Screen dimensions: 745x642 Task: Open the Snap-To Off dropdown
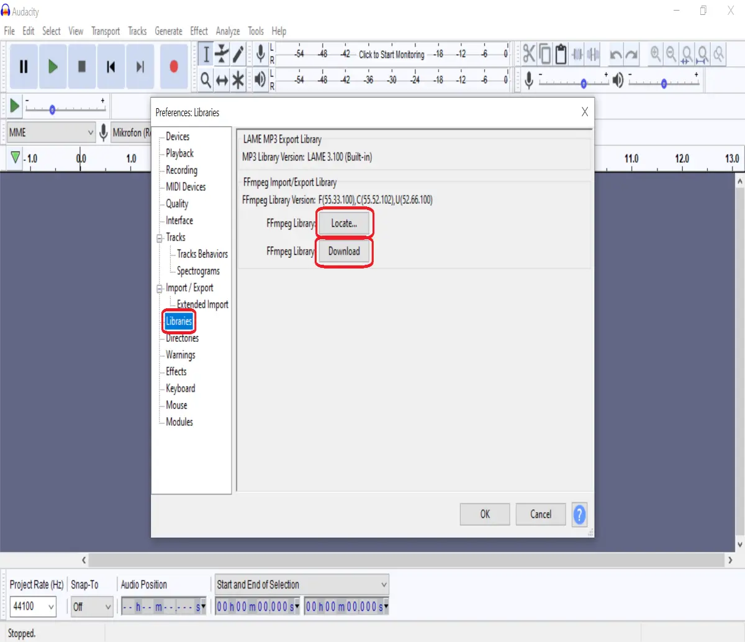92,606
